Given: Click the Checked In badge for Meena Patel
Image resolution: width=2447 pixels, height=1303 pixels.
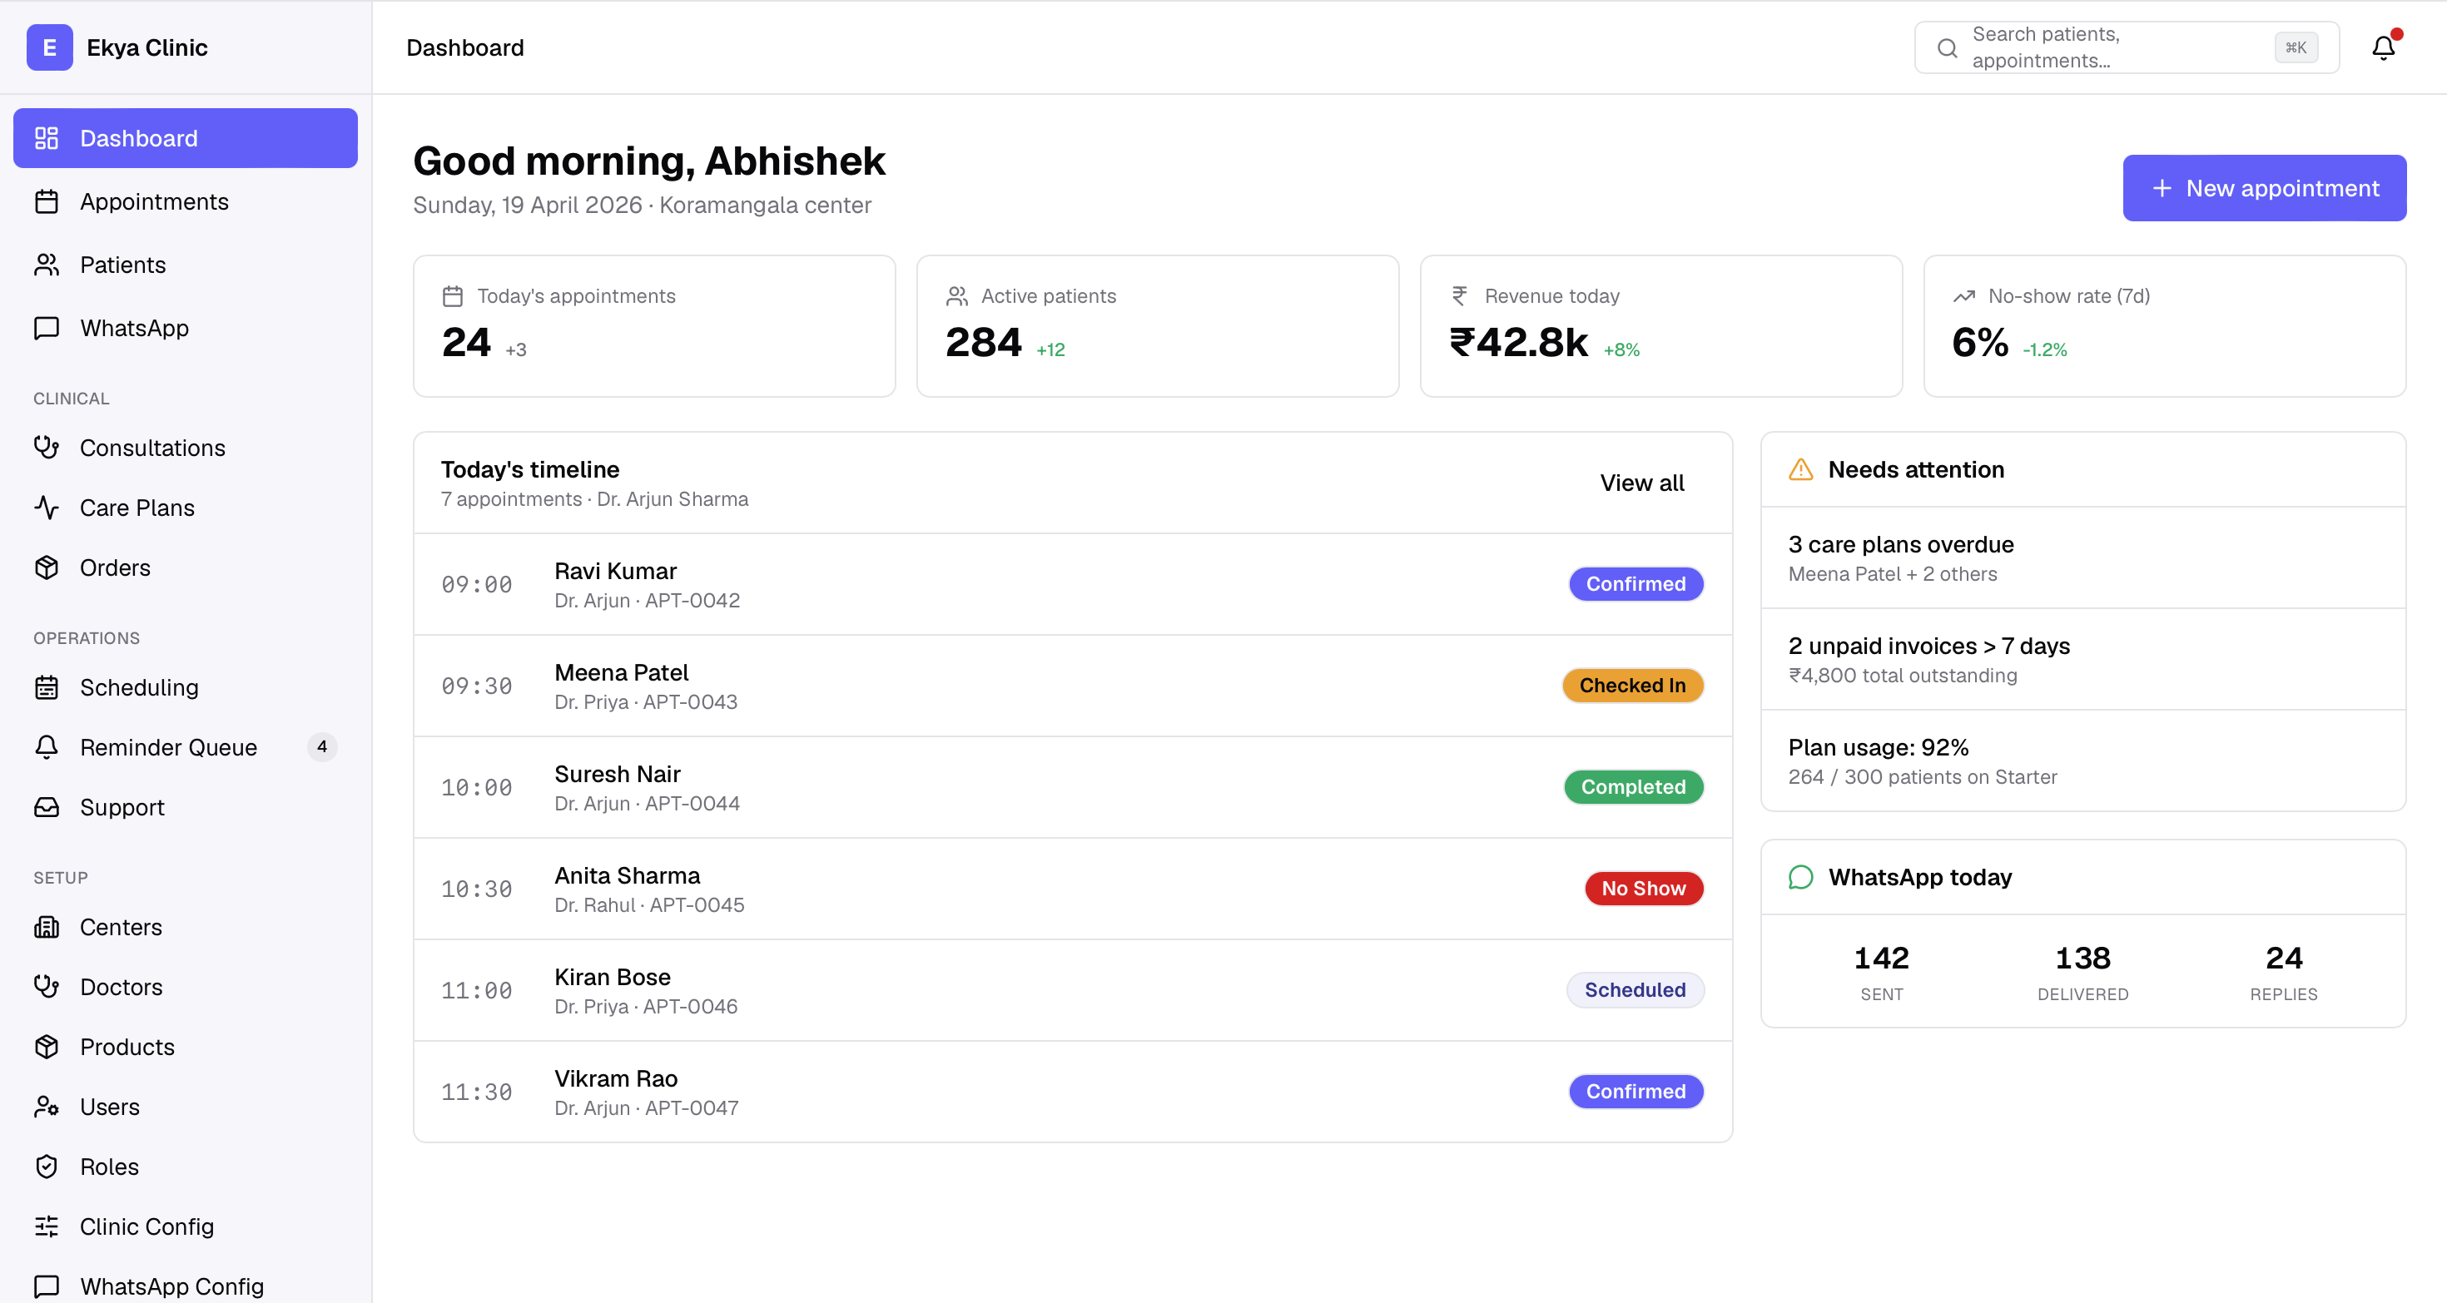Looking at the screenshot, I should (x=1632, y=685).
